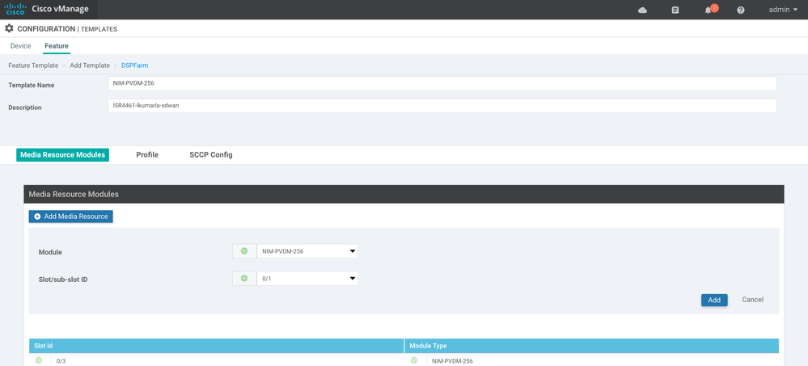The height and width of the screenshot is (366, 808).
Task: Select Media Resource Modules section tab
Action: [x=62, y=154]
